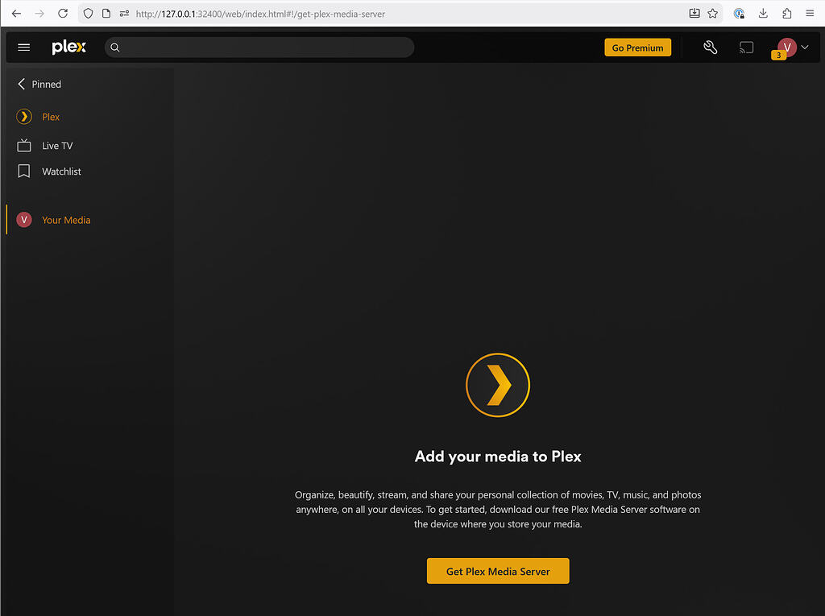825x616 pixels.
Task: Toggle the Firefox shield tracking protection
Action: [87, 13]
